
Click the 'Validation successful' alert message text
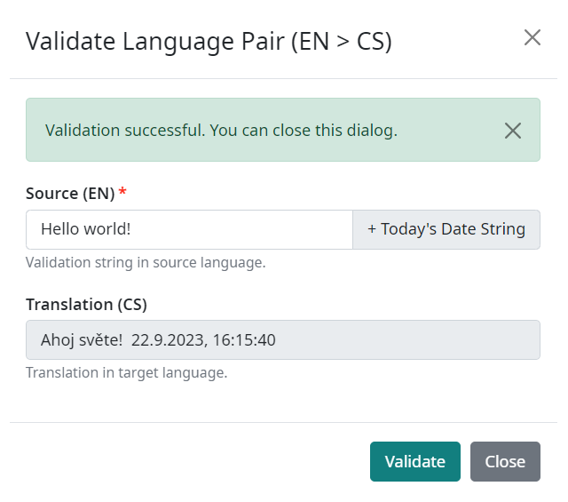click(221, 131)
